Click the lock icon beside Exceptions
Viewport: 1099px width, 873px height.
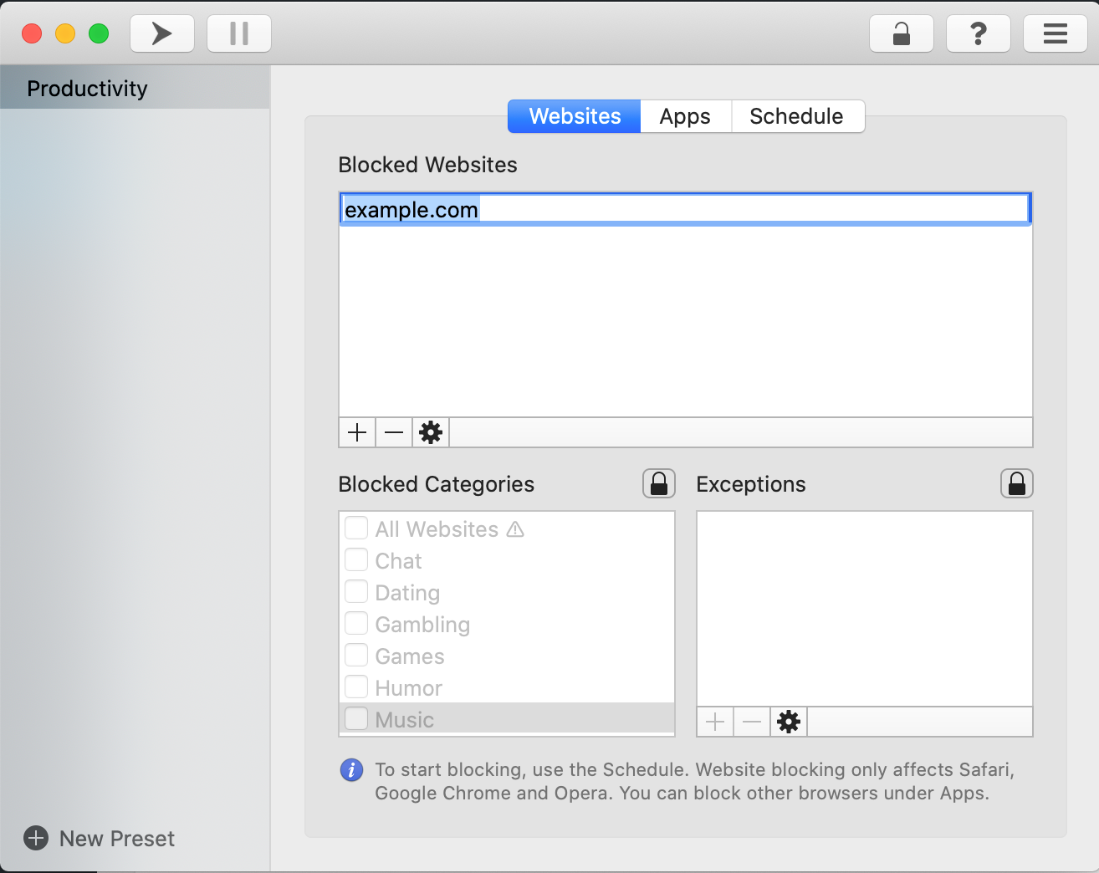point(1016,483)
